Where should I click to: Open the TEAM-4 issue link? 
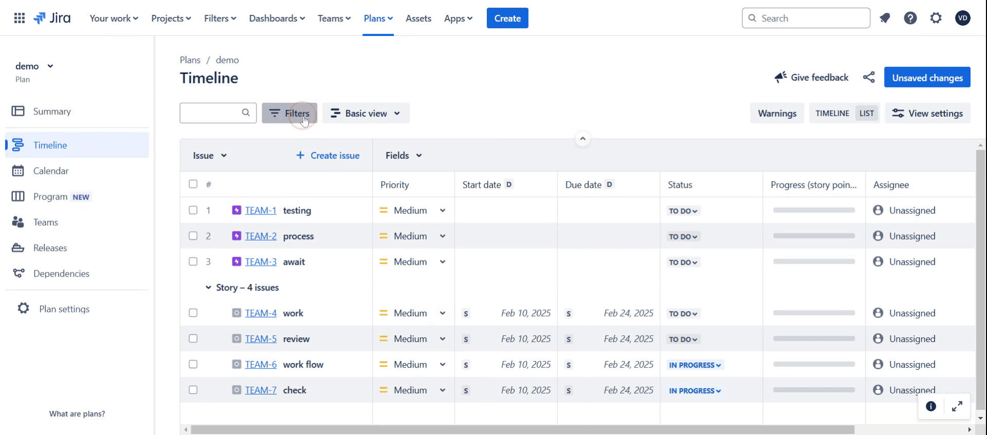[261, 313]
